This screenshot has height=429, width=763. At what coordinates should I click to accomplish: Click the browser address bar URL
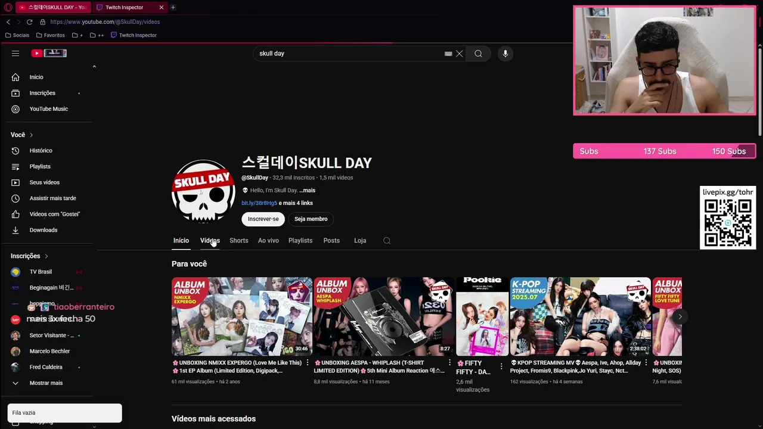click(x=105, y=22)
